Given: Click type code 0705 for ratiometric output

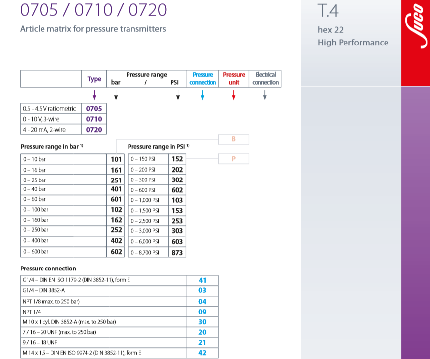Looking at the screenshot, I should pyautogui.click(x=94, y=108).
